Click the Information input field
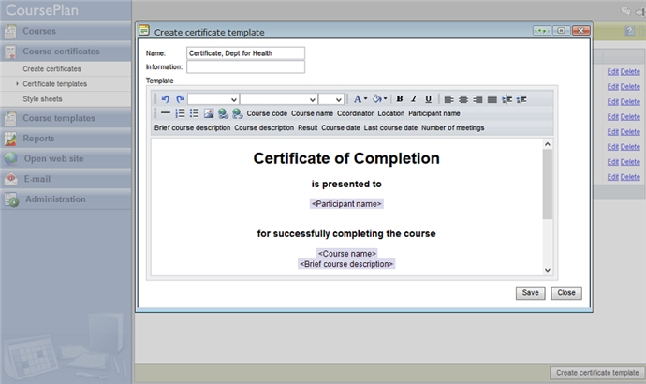Image resolution: width=646 pixels, height=384 pixels. (x=245, y=66)
